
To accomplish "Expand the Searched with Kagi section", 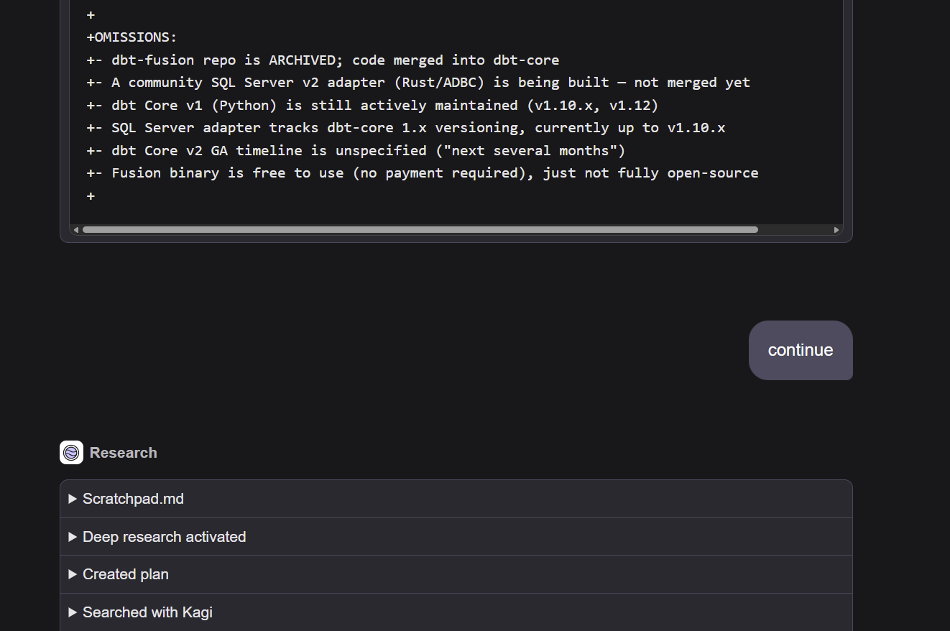I will click(x=456, y=612).
